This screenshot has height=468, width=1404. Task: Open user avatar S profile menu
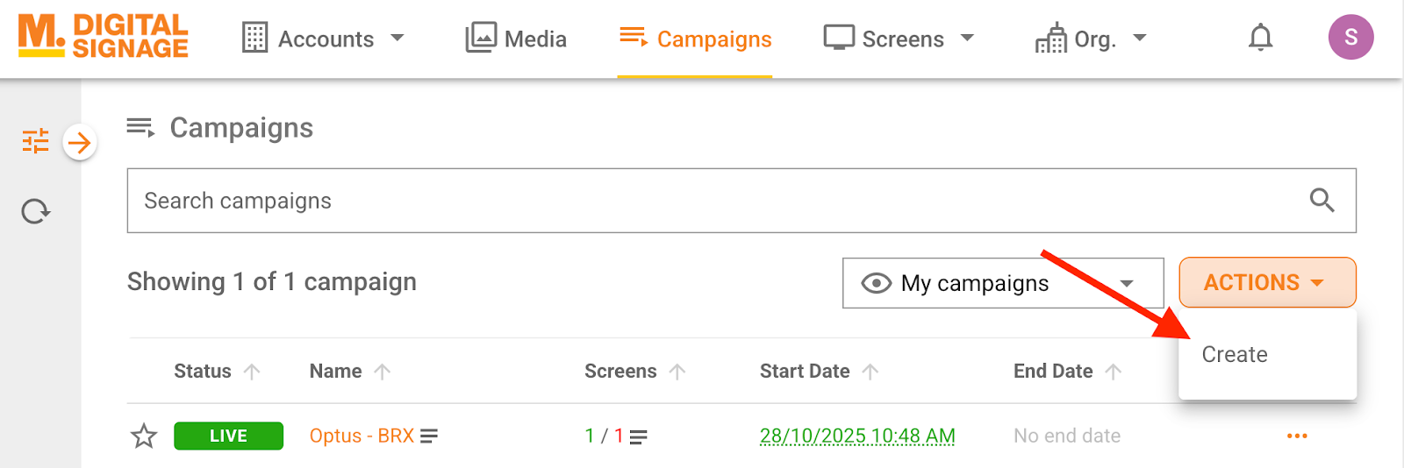(x=1350, y=37)
